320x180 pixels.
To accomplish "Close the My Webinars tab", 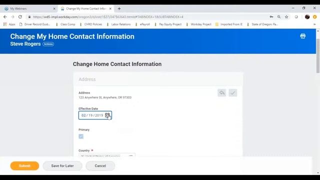I will click(54, 8).
